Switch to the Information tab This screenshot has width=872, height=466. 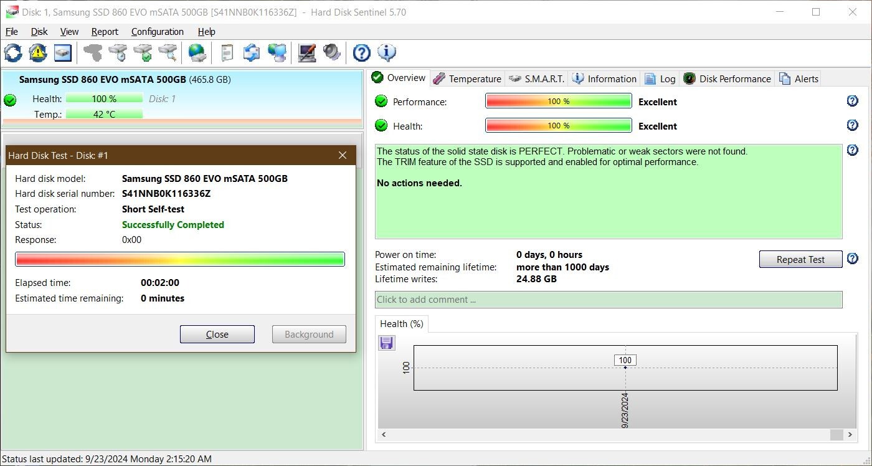[605, 78]
